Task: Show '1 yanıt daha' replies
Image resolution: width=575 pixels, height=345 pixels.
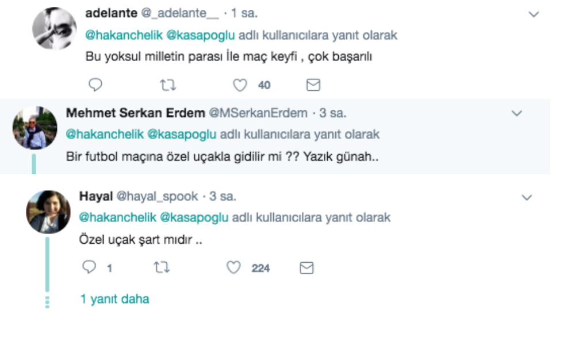Action: click(114, 299)
